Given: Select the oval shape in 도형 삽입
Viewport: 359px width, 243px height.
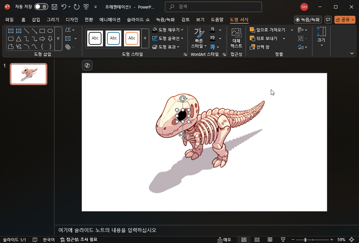Looking at the screenshot, I should (50, 31).
